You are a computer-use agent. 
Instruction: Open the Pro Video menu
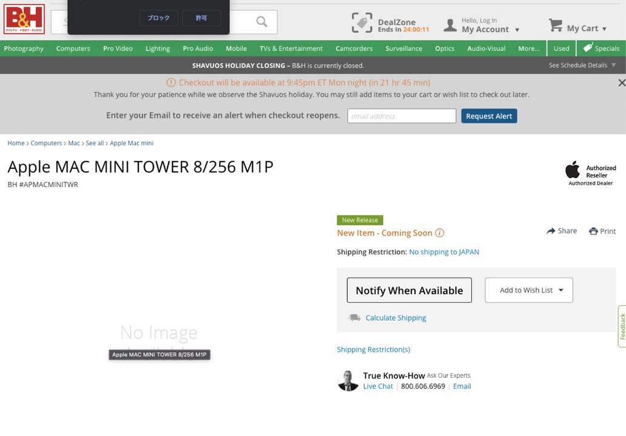[118, 48]
